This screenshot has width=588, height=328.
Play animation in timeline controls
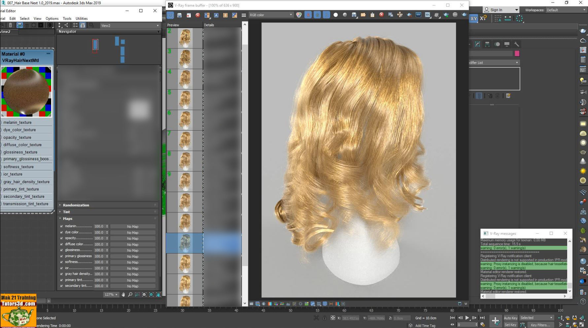click(x=467, y=318)
